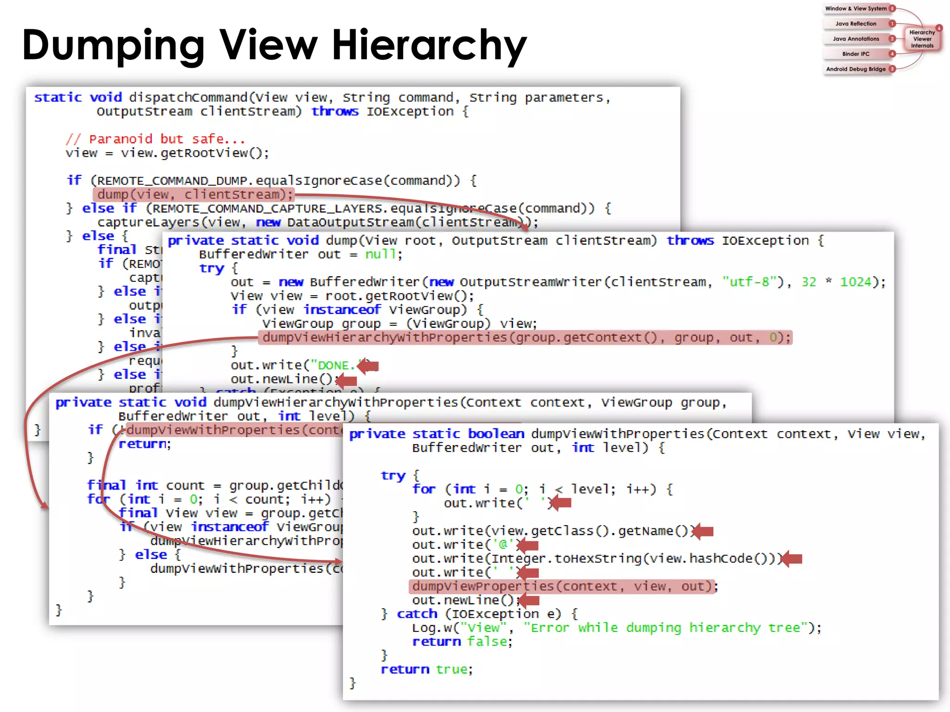Click the 'Hierarchy Viewer Internals' node
The image size is (950, 712).
tap(922, 39)
